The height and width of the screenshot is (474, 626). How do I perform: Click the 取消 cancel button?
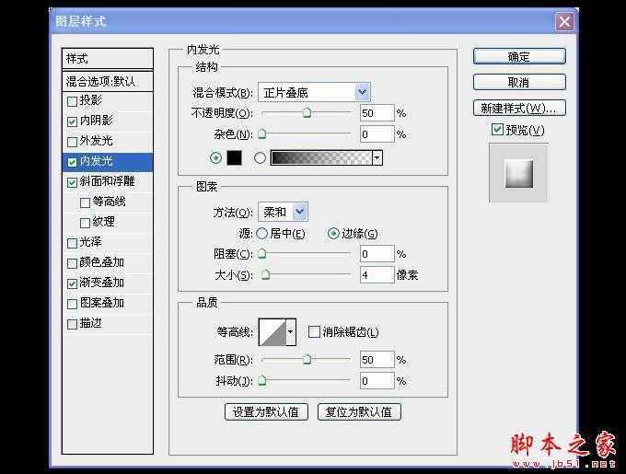pos(519,82)
